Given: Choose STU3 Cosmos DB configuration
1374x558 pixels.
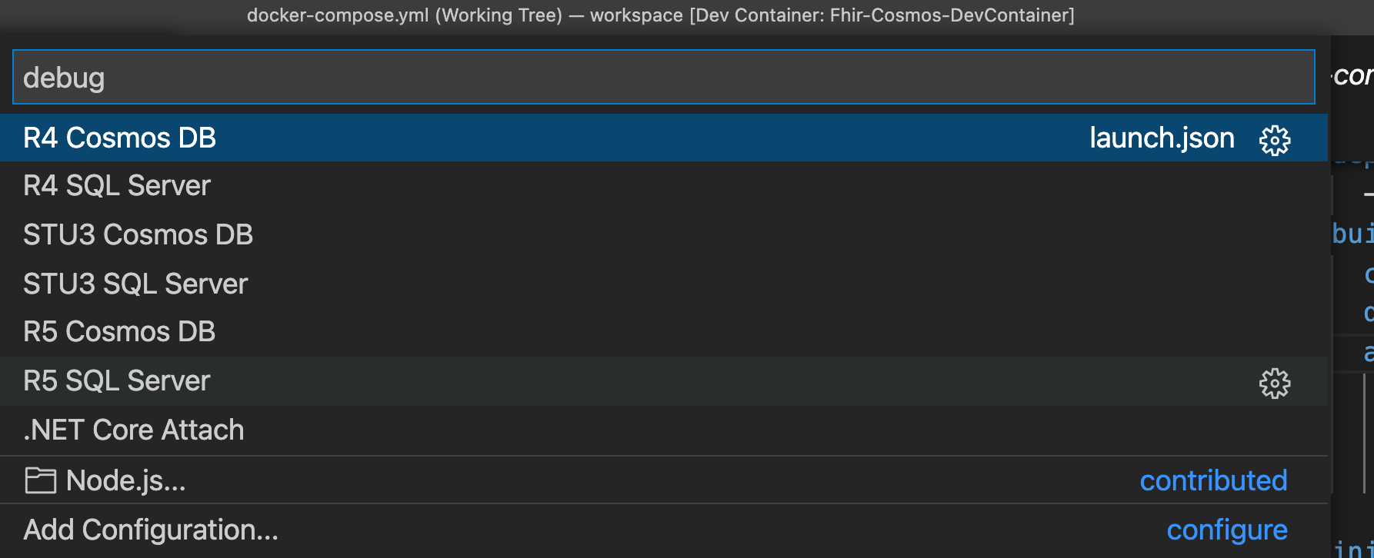Looking at the screenshot, I should (x=664, y=235).
